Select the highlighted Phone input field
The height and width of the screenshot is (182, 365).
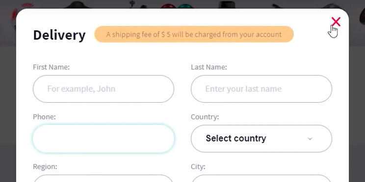click(x=104, y=138)
